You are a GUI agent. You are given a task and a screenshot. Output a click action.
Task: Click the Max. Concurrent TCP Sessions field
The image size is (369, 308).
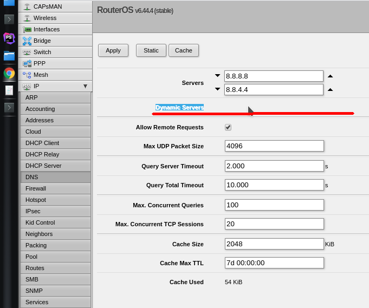(x=274, y=224)
